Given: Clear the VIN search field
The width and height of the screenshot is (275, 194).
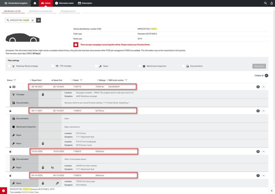Looking at the screenshot, I should (x=33, y=20).
